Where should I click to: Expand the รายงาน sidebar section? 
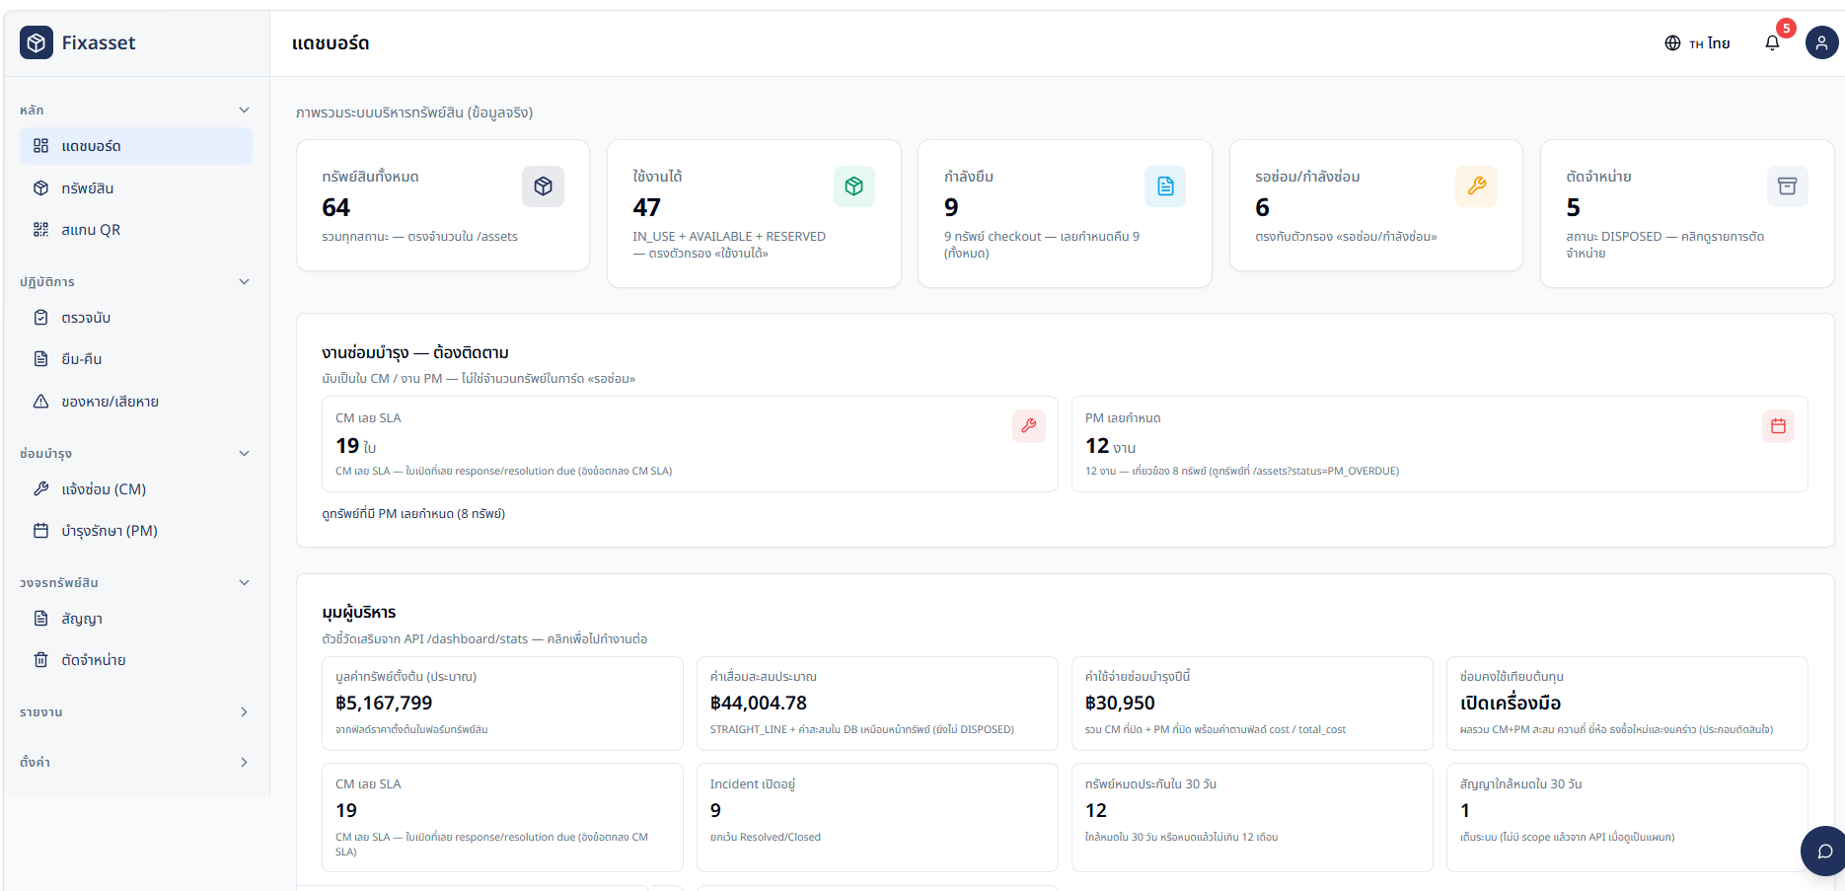click(x=135, y=712)
